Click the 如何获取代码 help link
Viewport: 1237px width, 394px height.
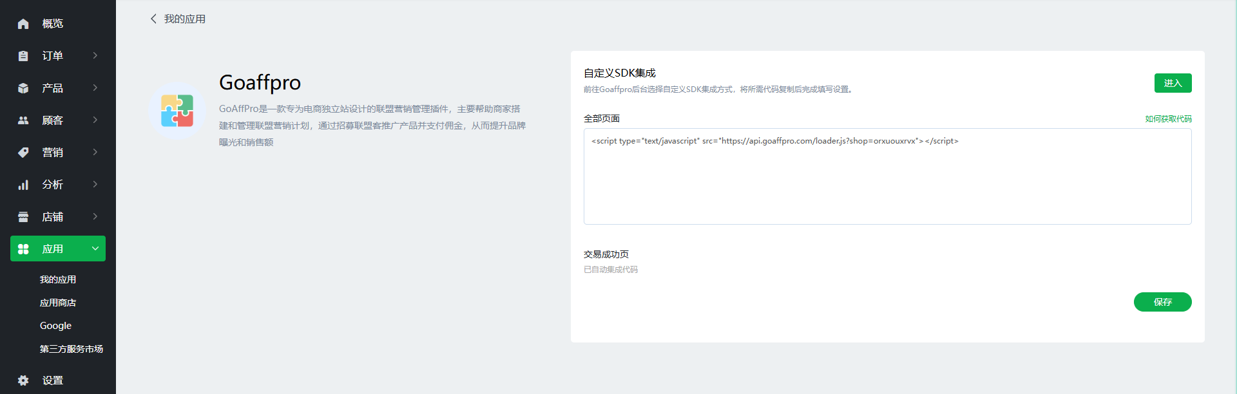point(1168,119)
